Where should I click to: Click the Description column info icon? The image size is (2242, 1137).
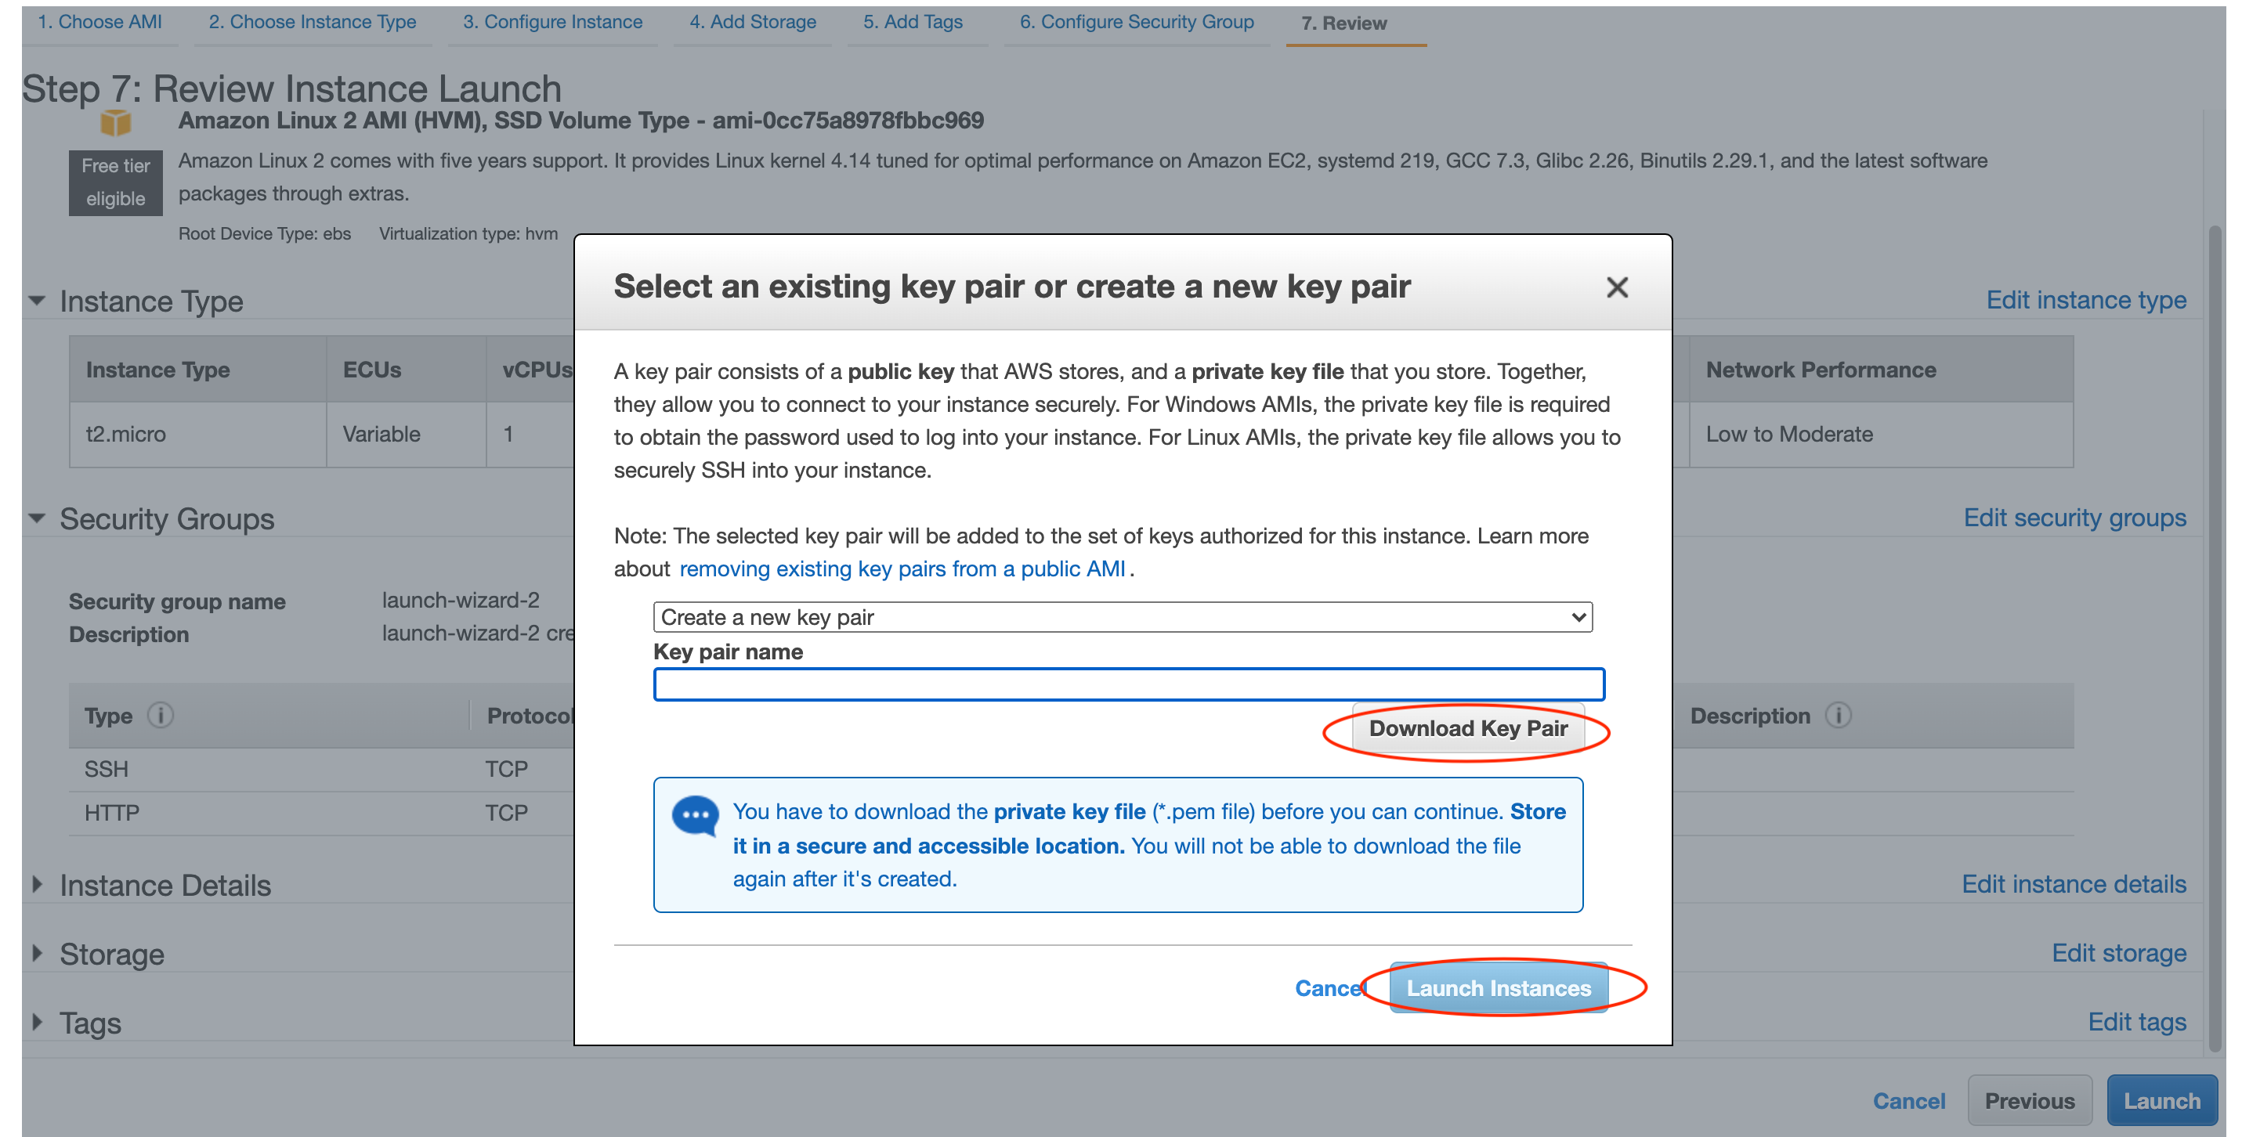click(x=1845, y=712)
